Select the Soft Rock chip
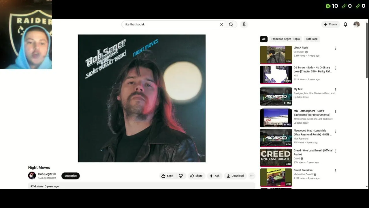369x208 pixels. point(312,39)
